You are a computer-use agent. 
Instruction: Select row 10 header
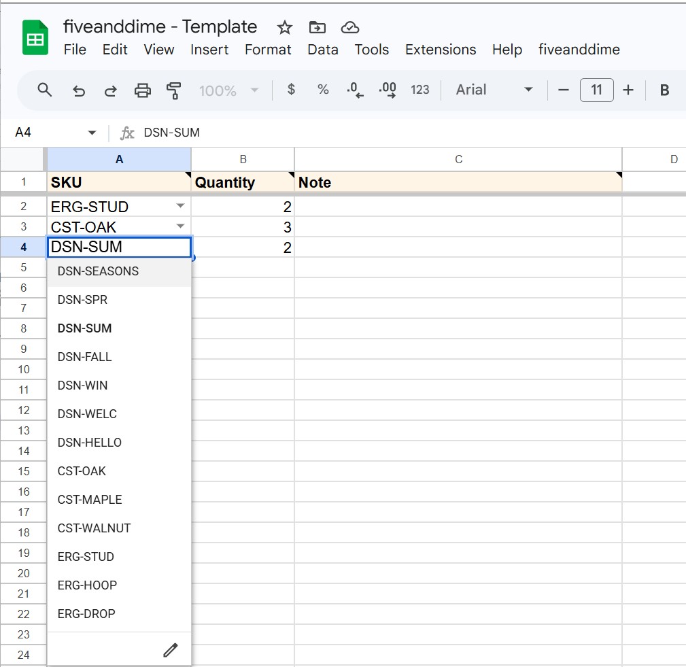point(23,369)
